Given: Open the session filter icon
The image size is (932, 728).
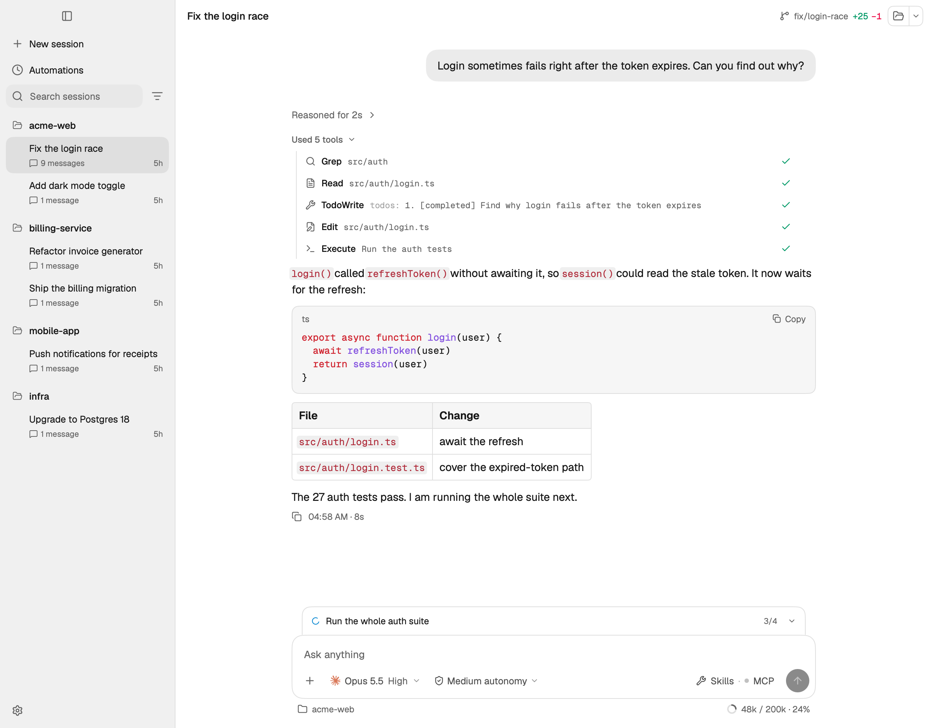Looking at the screenshot, I should [157, 96].
